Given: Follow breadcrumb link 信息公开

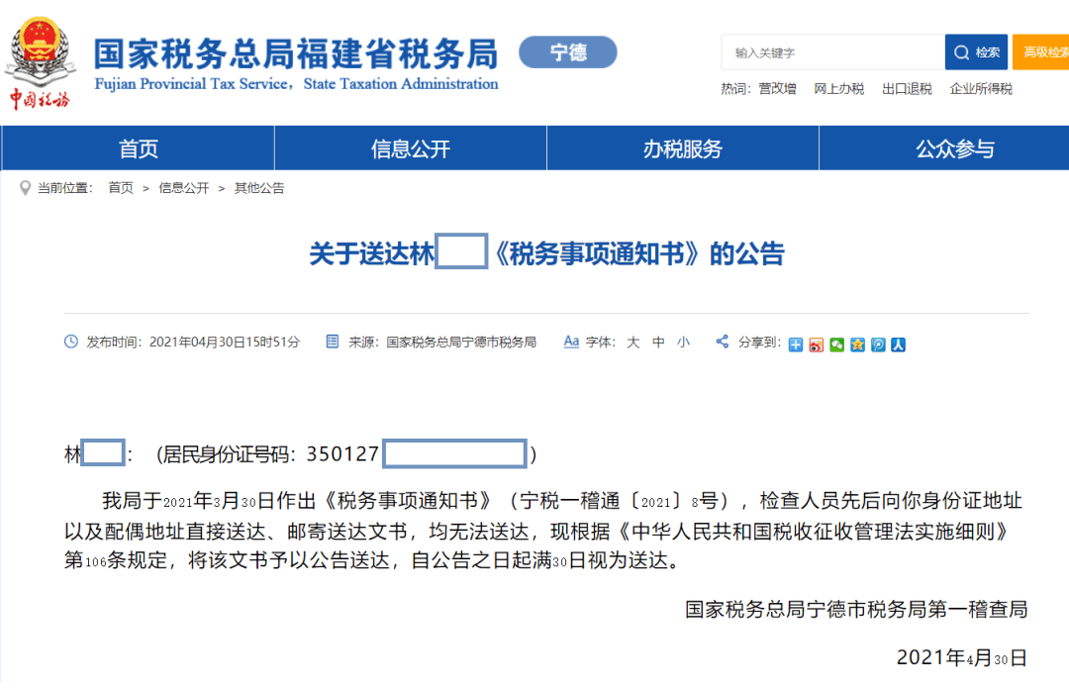Looking at the screenshot, I should click(183, 188).
